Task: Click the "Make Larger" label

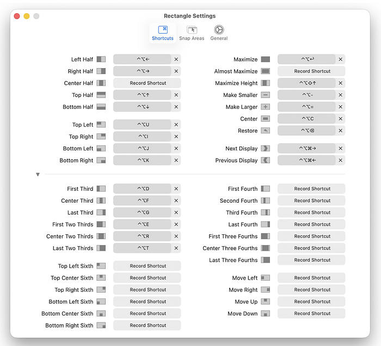Action: (242, 107)
